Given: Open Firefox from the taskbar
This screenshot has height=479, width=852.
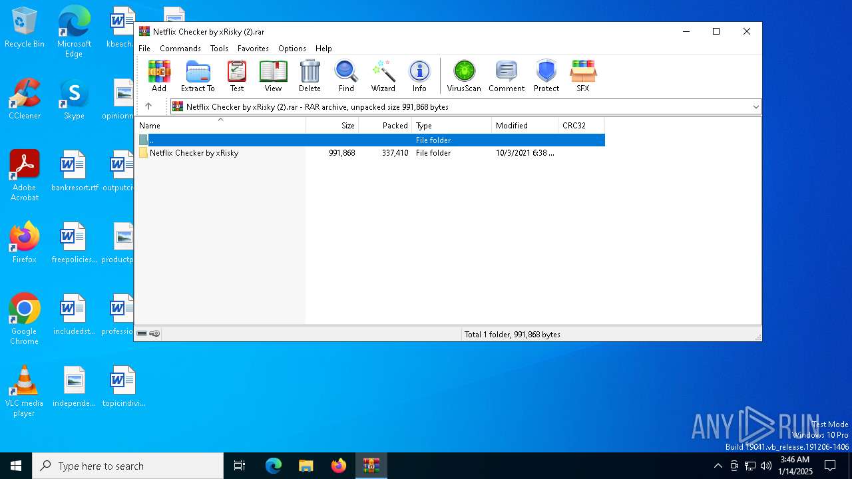Looking at the screenshot, I should coord(339,466).
